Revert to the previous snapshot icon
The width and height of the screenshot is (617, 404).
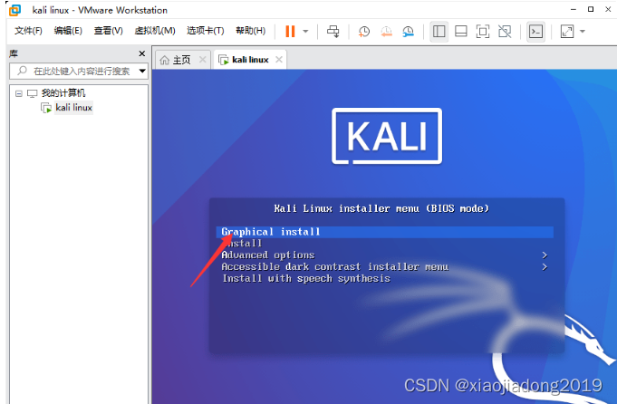(x=386, y=32)
